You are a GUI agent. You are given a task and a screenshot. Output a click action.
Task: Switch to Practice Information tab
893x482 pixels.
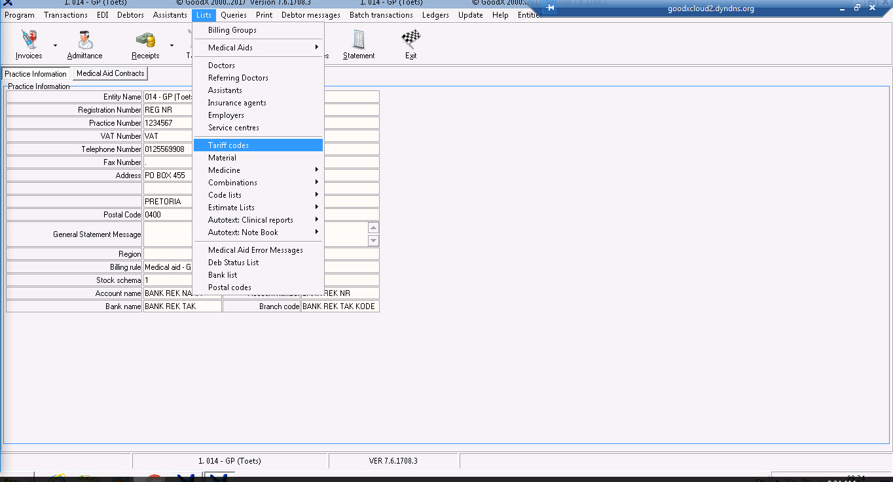click(x=36, y=74)
